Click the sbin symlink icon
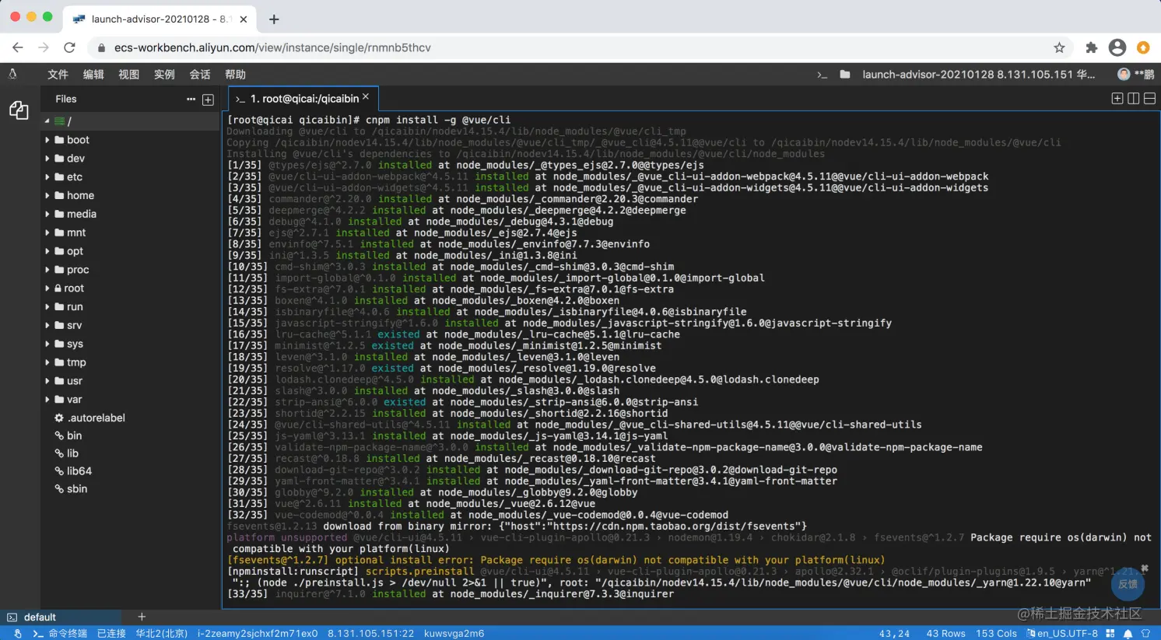This screenshot has height=640, width=1161. (x=59, y=488)
